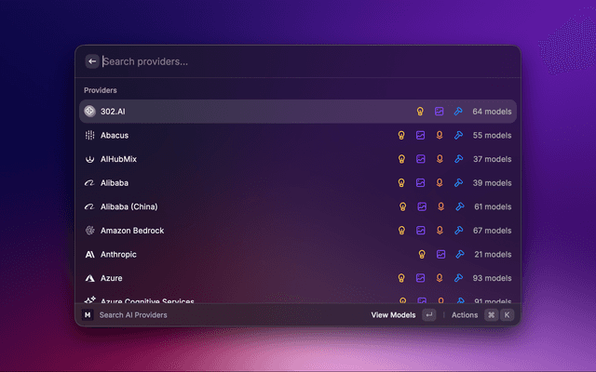Viewport: 596px width, 372px height.
Task: Click the image icon in the AIHubMix row
Action: 421,159
